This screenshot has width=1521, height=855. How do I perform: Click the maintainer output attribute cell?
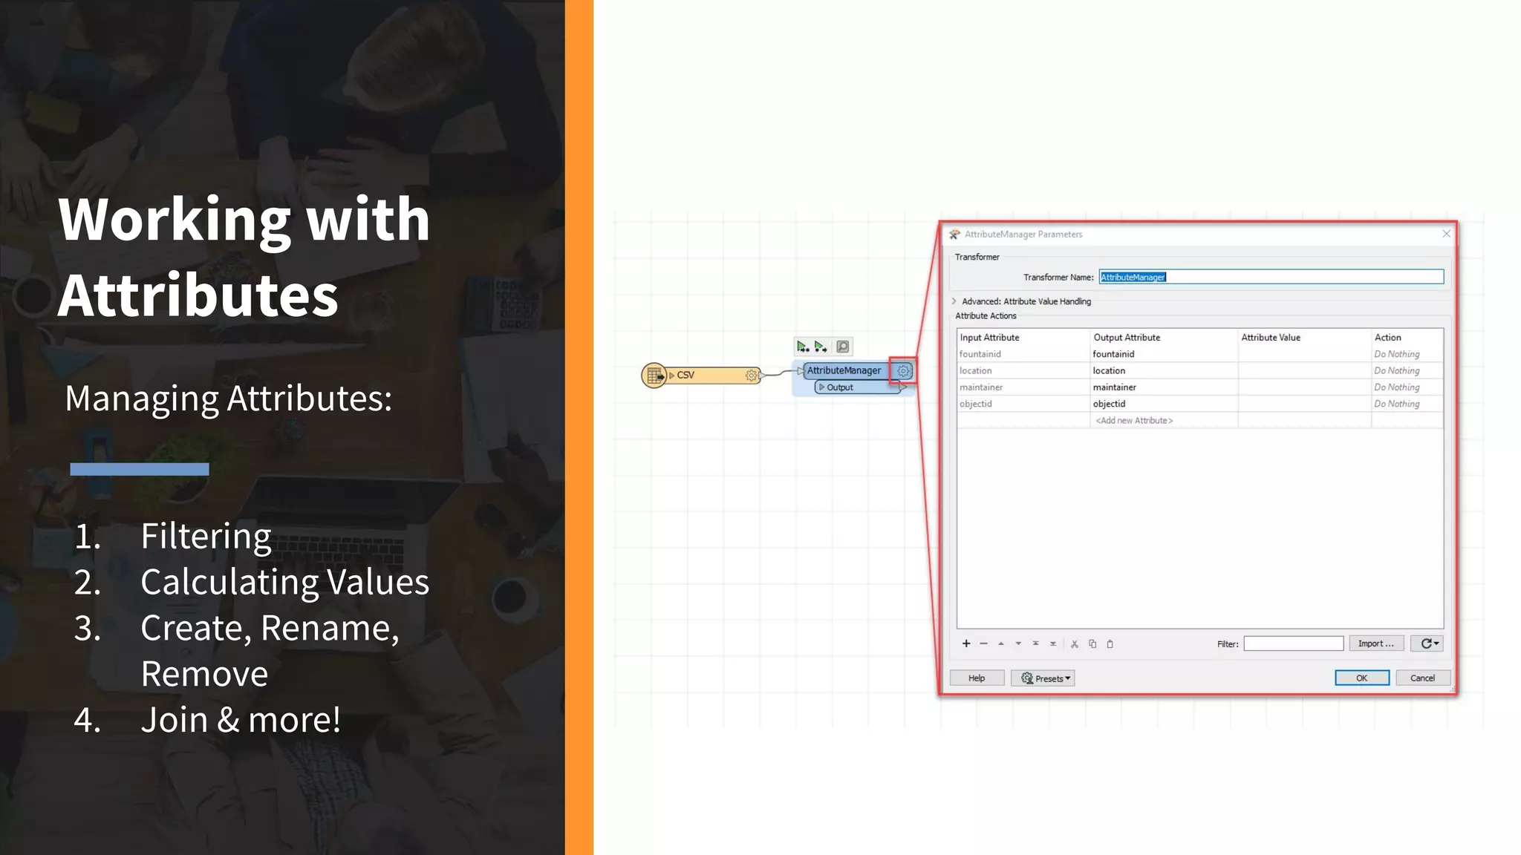pos(1164,387)
